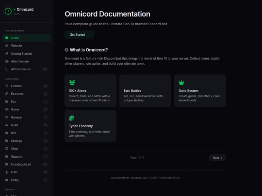Click the Getting Started rocket icon
This screenshot has width=262, height=196.
coord(7,54)
